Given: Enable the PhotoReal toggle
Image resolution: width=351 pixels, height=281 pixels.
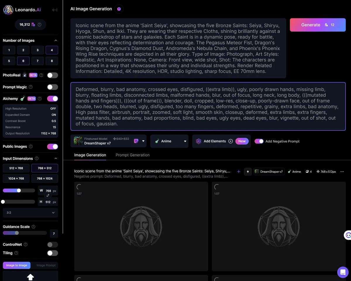Looking at the screenshot, I should pyautogui.click(x=53, y=75).
